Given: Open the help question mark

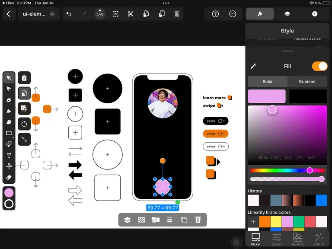Looking at the screenshot, I should click(215, 14).
